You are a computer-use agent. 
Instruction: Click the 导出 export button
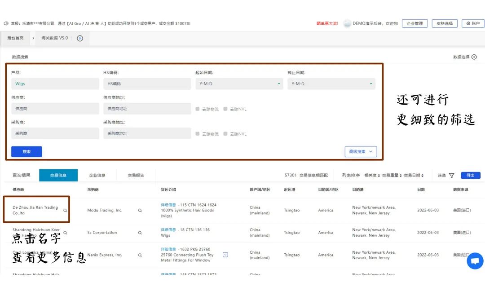470,176
